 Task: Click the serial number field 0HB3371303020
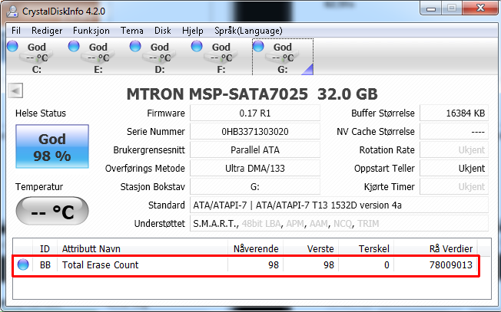255,132
